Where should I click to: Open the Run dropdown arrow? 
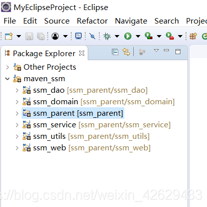[x=138, y=36]
